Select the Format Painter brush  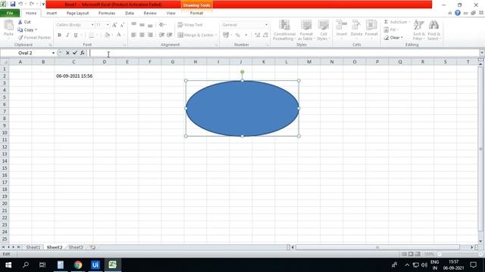click(x=20, y=37)
